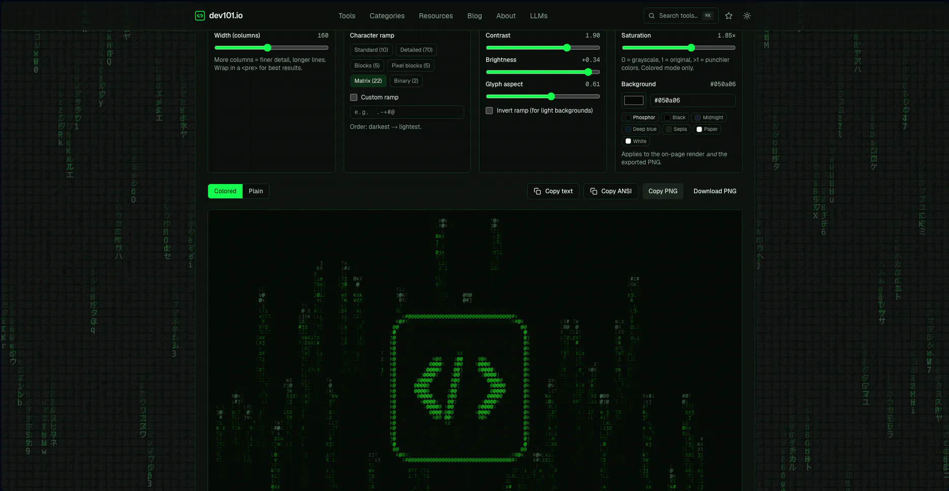Image resolution: width=949 pixels, height=491 pixels.
Task: Choose the White background preset
Action: point(636,142)
